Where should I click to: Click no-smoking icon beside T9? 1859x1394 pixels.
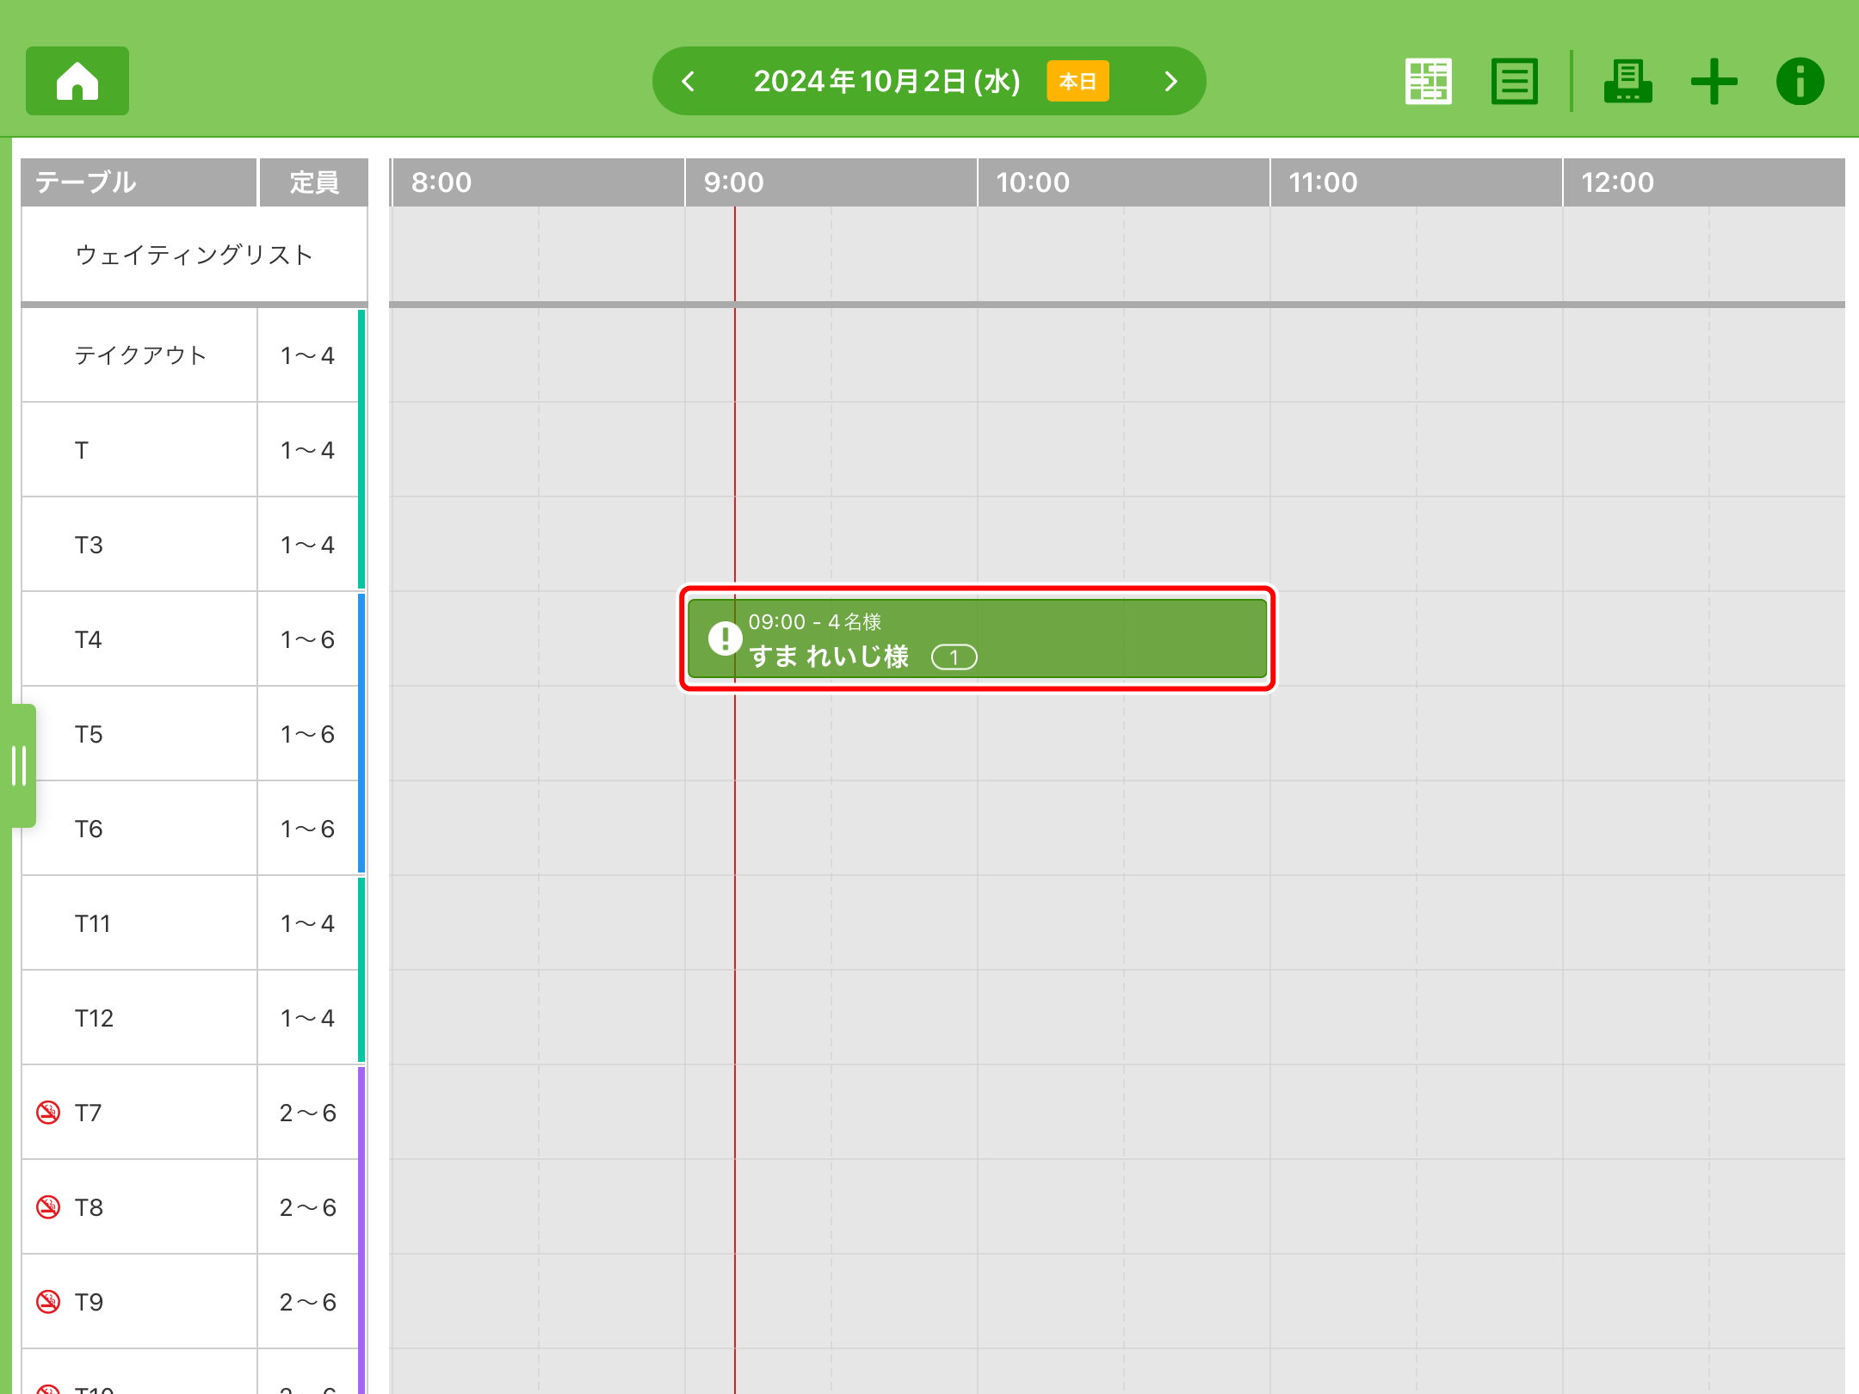pyautogui.click(x=48, y=1302)
